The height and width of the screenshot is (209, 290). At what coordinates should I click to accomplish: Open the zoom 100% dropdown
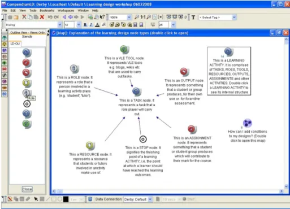(129, 18)
